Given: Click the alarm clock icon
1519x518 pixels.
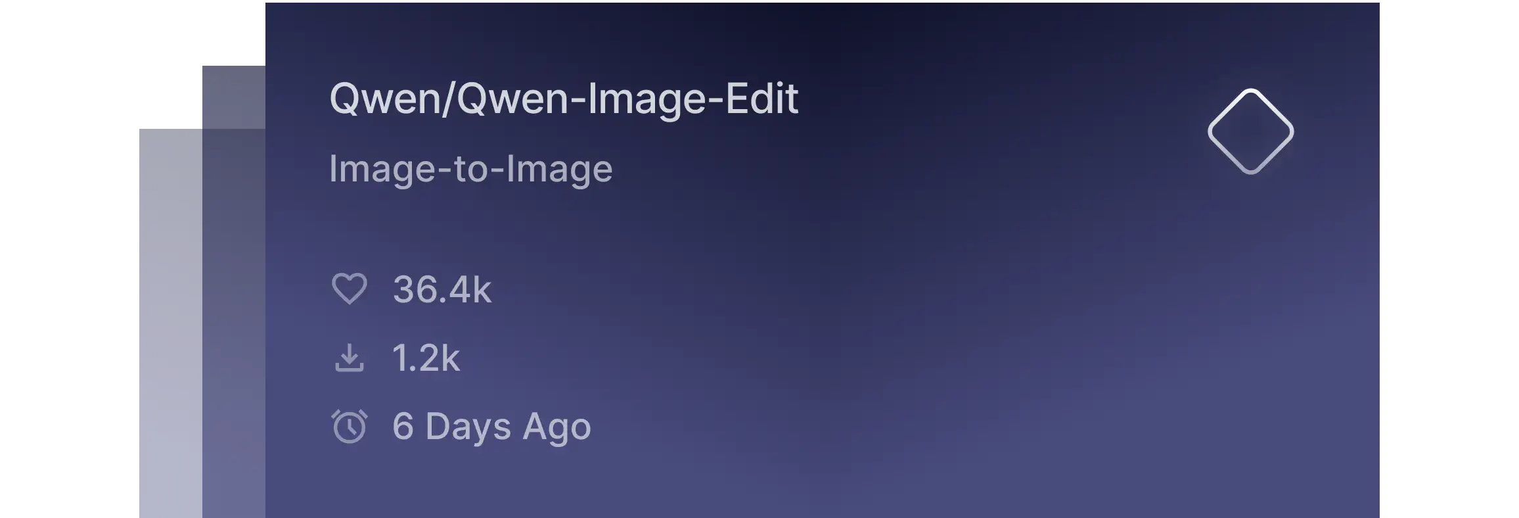Looking at the screenshot, I should click(x=349, y=426).
